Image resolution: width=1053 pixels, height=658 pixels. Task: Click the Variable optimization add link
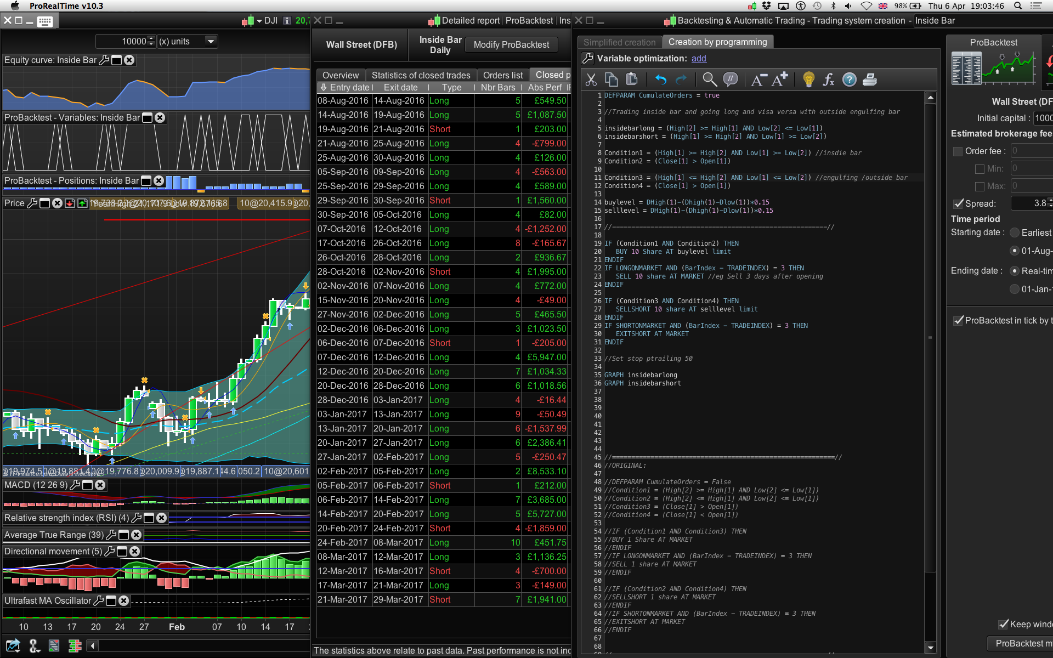click(x=698, y=59)
